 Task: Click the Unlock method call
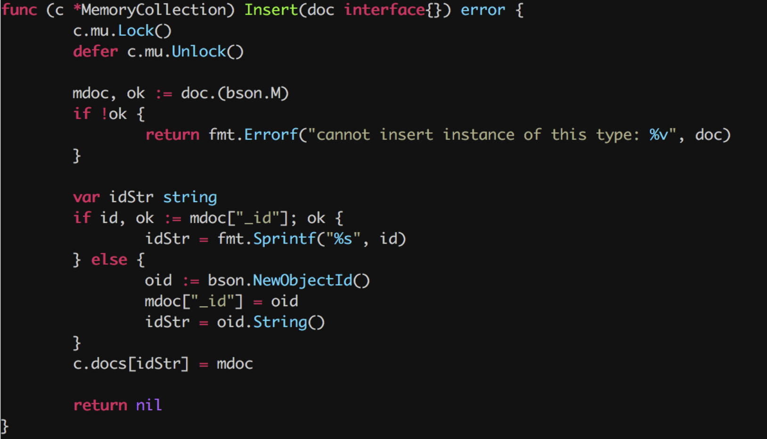click(x=198, y=51)
